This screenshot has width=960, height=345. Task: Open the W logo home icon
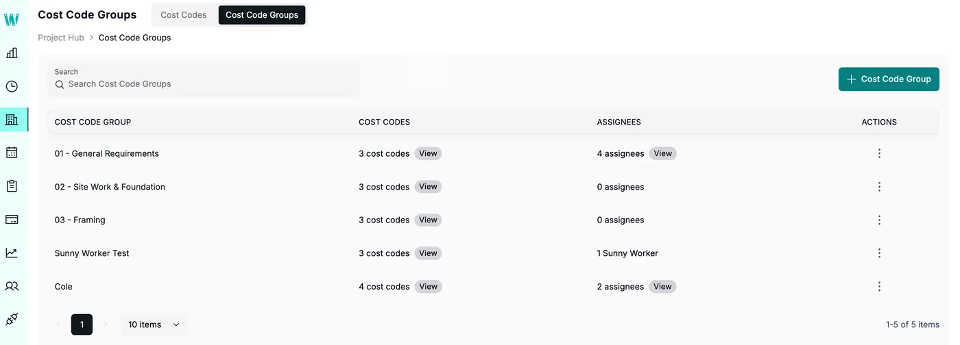click(12, 20)
